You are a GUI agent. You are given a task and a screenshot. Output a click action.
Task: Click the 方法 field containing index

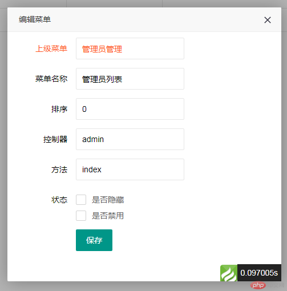(130, 169)
